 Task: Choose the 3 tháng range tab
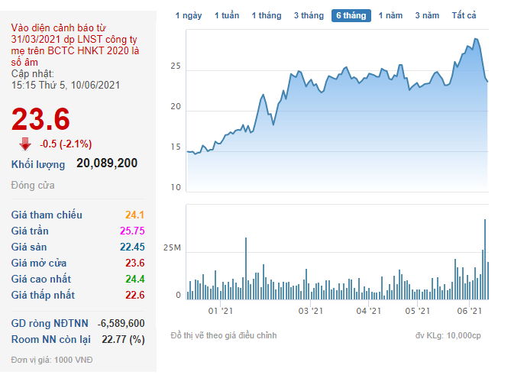tap(309, 15)
